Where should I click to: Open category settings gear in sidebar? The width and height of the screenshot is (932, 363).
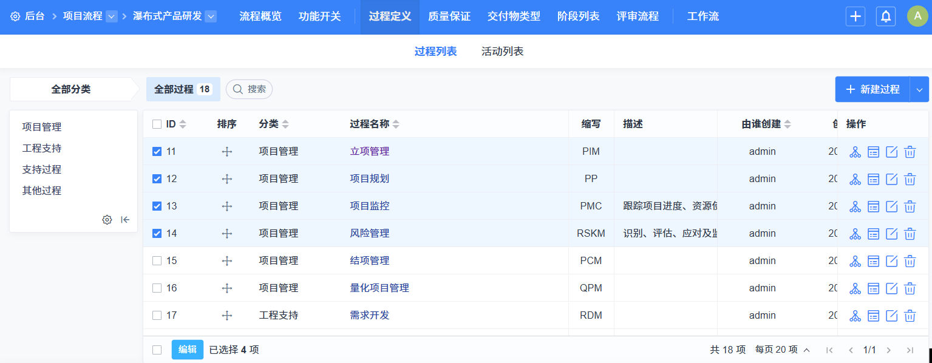(x=107, y=220)
